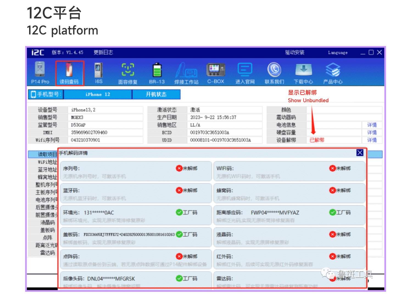Open the 更新日志 changelog
Screen dimensions: 412x300
point(103,52)
